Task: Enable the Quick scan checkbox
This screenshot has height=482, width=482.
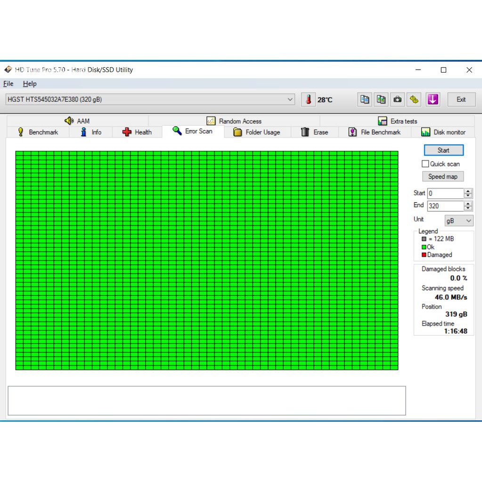Action: (425, 164)
